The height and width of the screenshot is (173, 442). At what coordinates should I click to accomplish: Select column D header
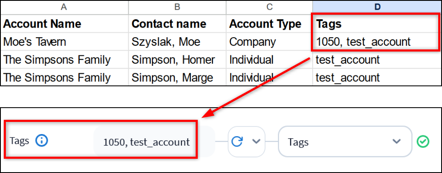click(377, 7)
